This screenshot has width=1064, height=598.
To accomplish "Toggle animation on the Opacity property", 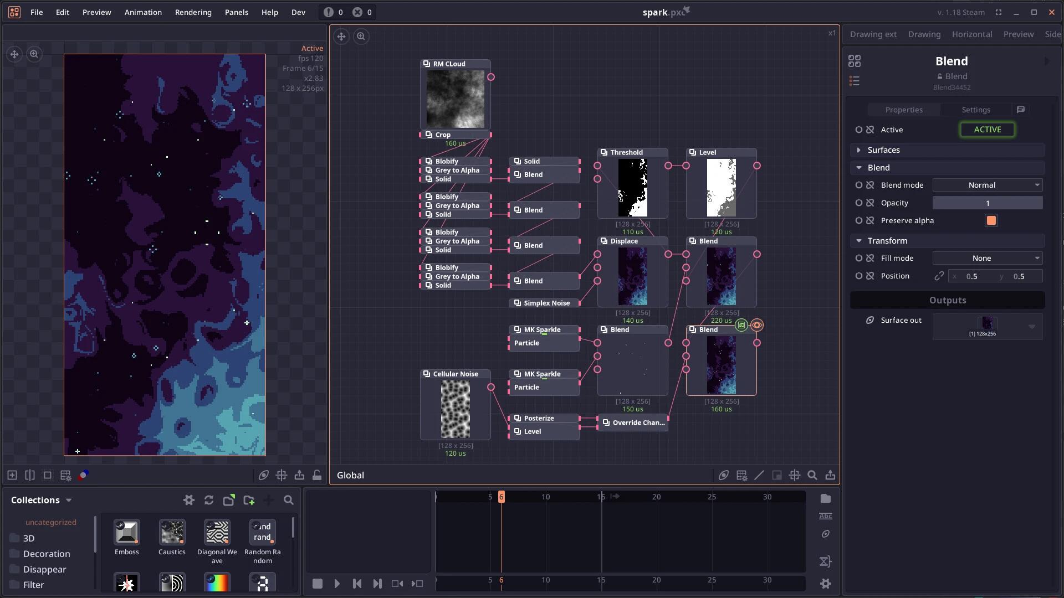I will (858, 203).
